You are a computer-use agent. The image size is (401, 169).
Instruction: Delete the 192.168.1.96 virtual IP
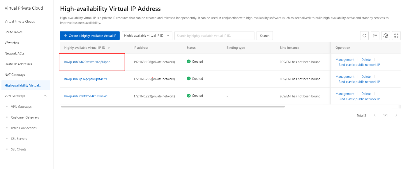pyautogui.click(x=366, y=59)
